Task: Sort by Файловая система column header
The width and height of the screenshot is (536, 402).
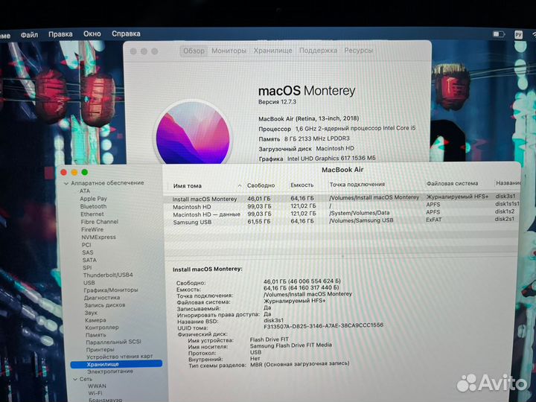Action: coord(452,184)
